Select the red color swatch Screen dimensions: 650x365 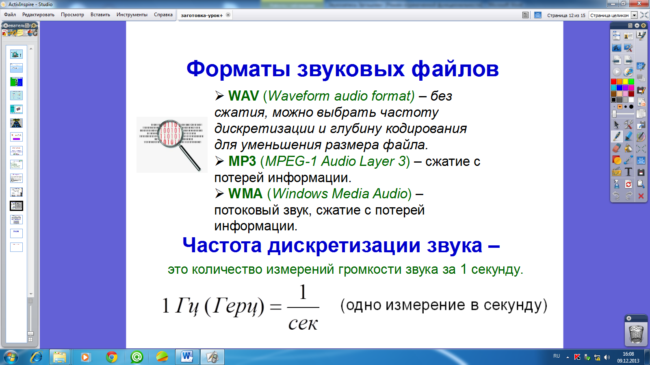point(613,82)
